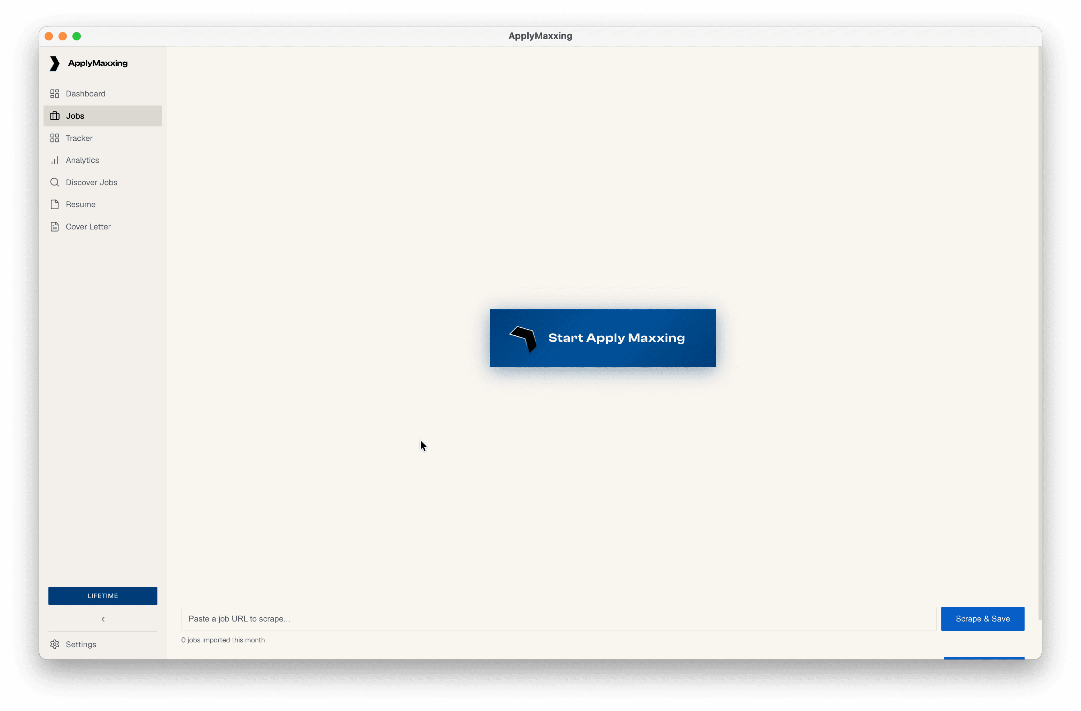The width and height of the screenshot is (1081, 711).
Task: Click the arrow logo in Start banner
Action: pyautogui.click(x=524, y=339)
